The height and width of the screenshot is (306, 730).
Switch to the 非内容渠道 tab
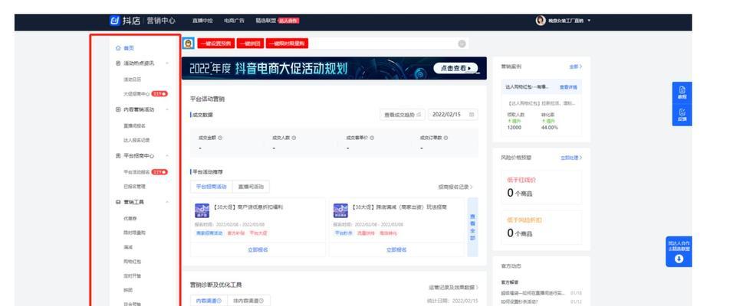pos(248,301)
